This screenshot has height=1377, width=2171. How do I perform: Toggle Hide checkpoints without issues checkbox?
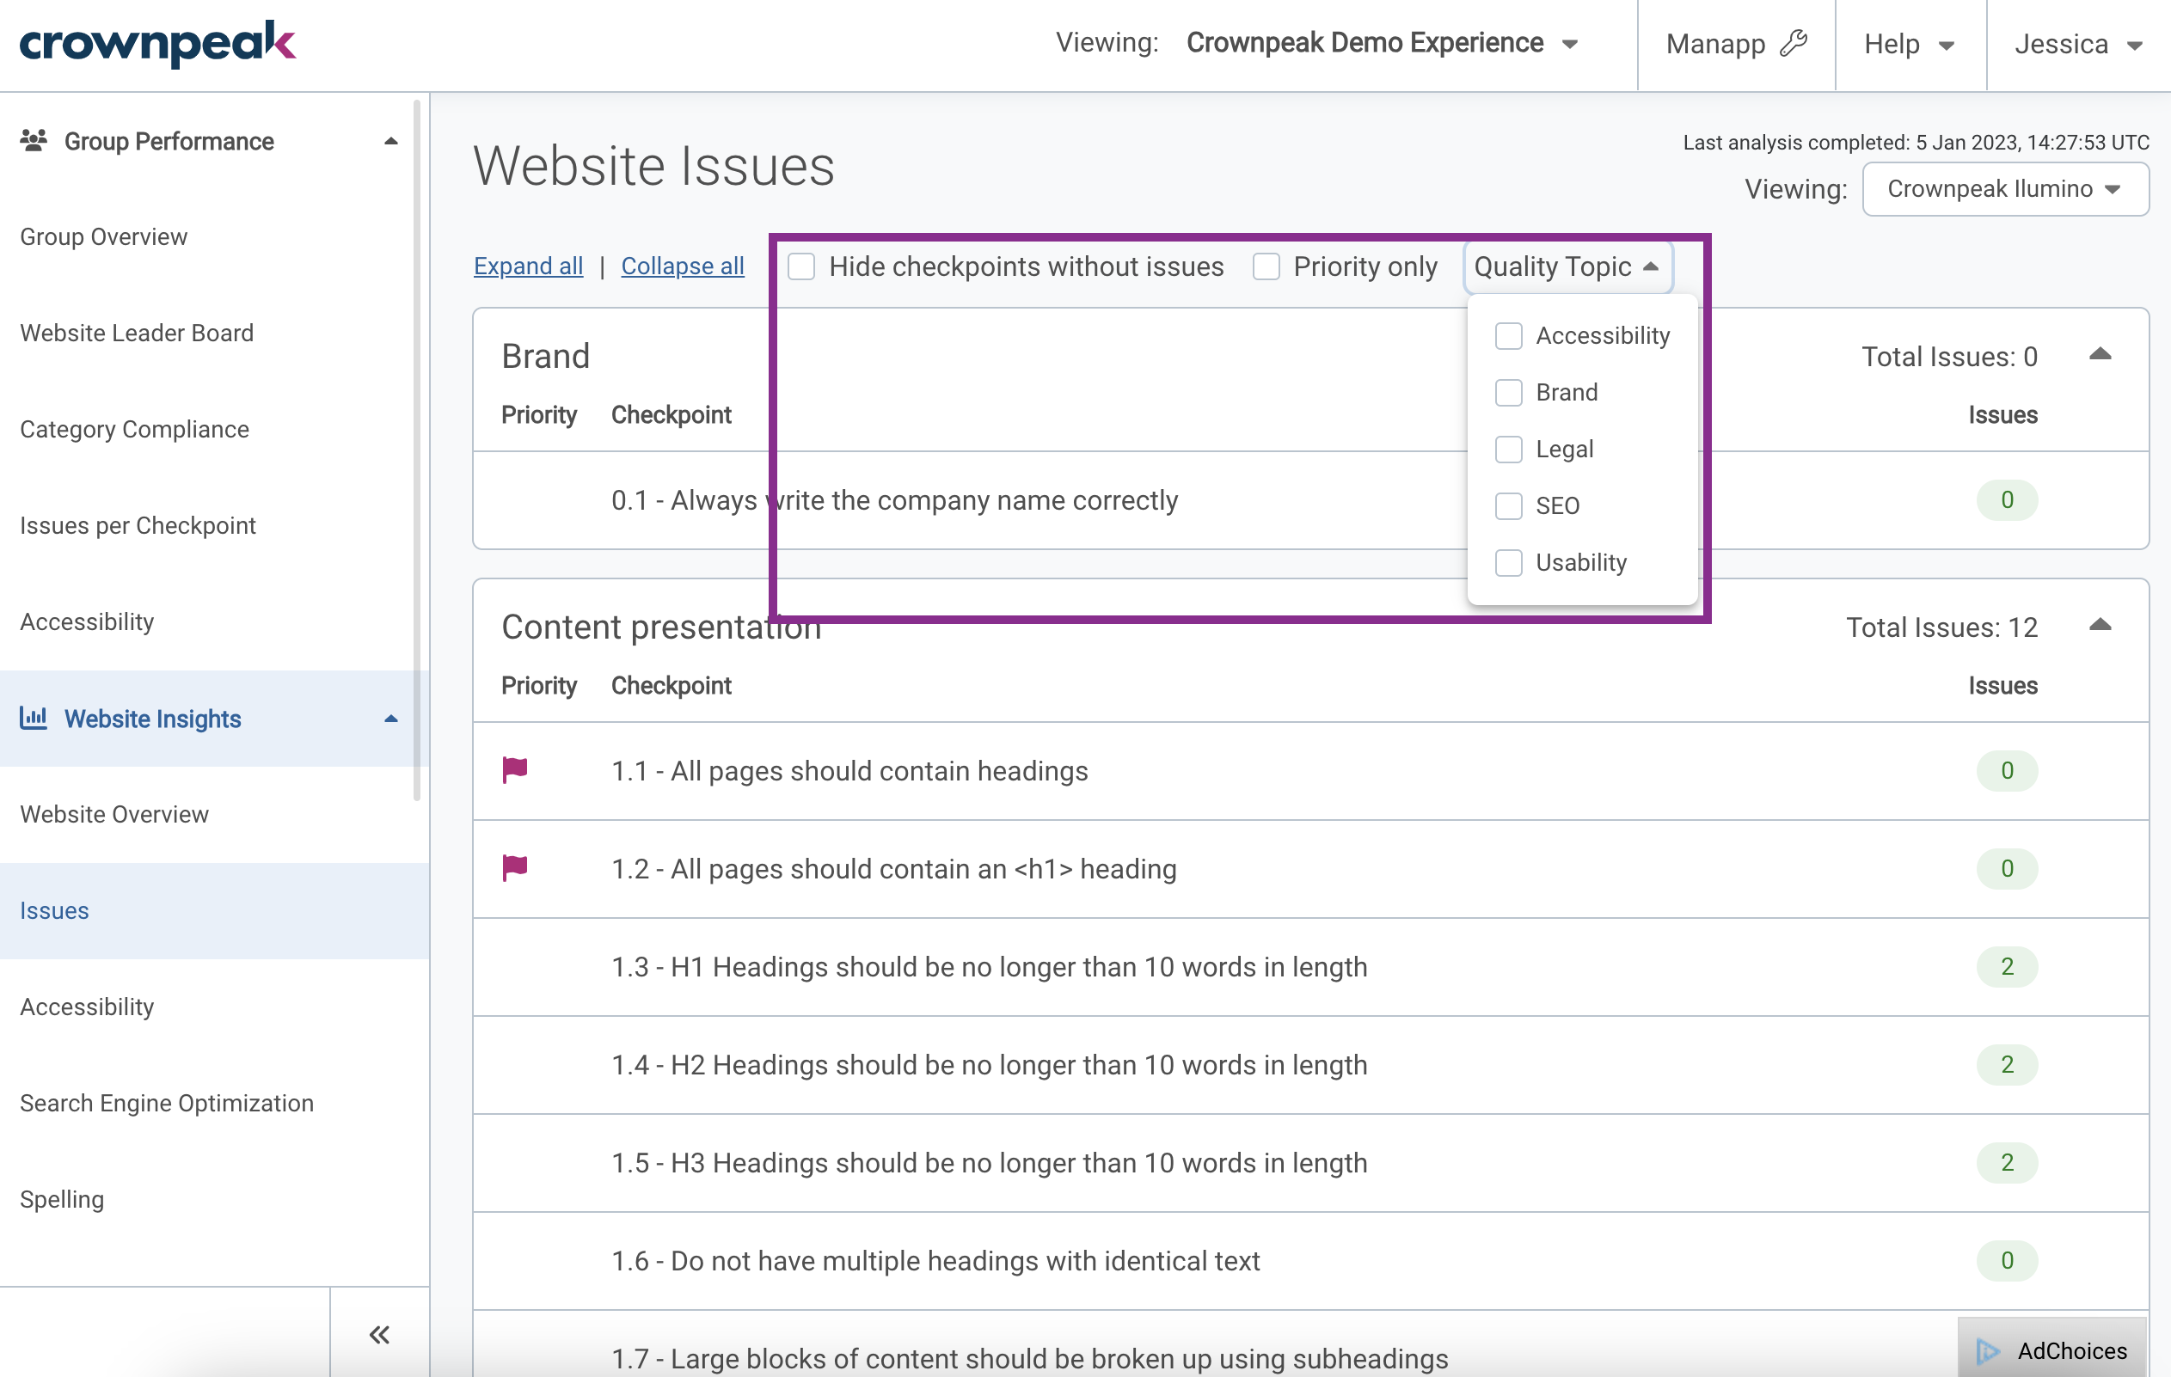coord(801,266)
